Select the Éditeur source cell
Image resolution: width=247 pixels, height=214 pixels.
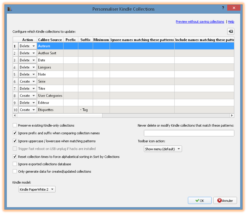[50, 103]
